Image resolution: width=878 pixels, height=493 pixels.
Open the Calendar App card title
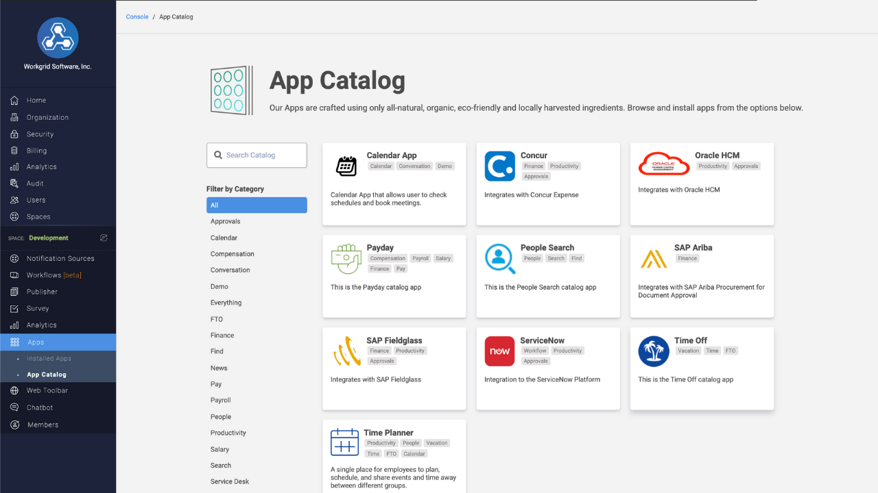(x=392, y=155)
